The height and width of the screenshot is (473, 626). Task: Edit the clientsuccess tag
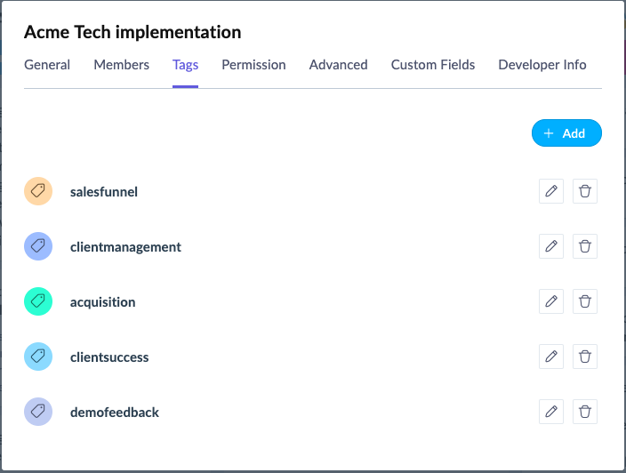tap(551, 357)
